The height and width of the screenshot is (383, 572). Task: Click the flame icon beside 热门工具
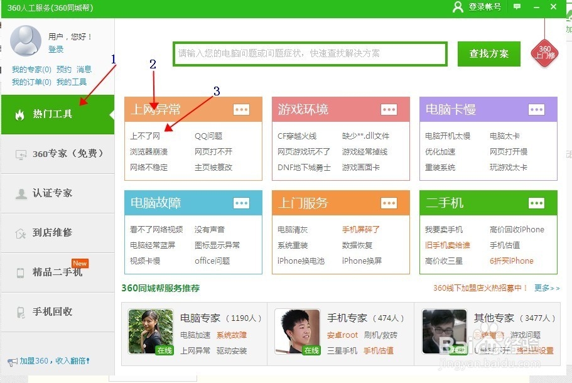[x=19, y=114]
